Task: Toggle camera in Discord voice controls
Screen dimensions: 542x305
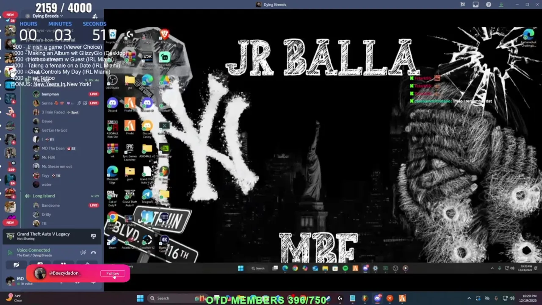Action: click(x=16, y=265)
